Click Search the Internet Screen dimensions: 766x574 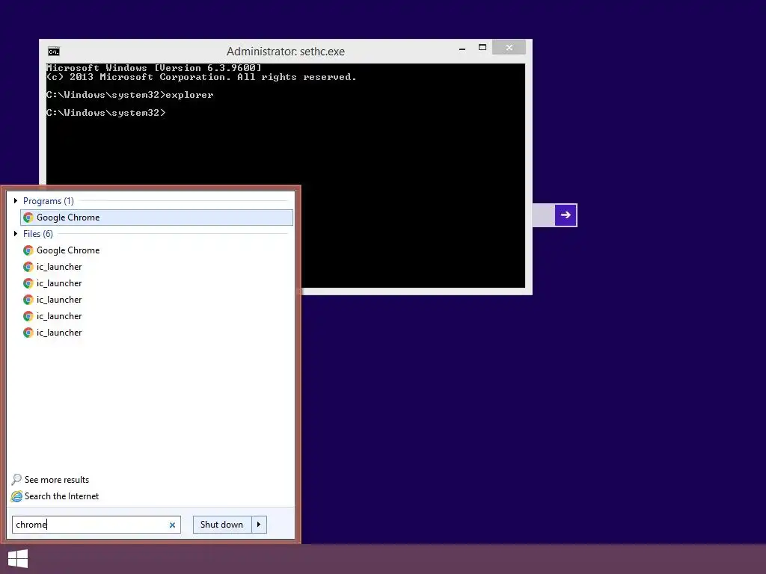point(61,496)
